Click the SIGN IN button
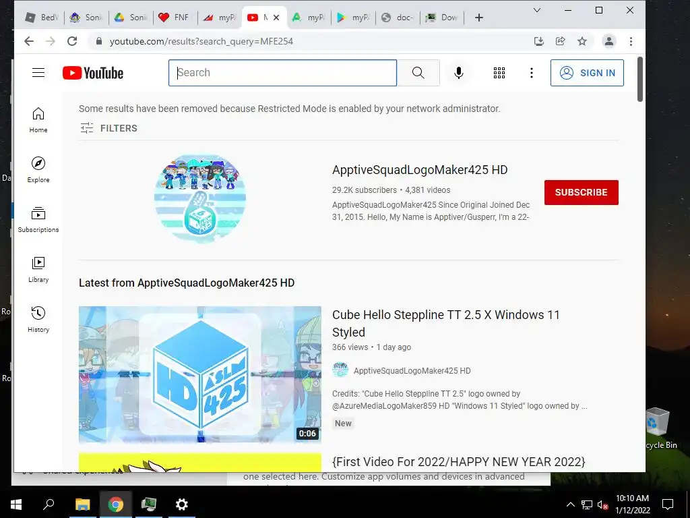Image resolution: width=690 pixels, height=518 pixels. click(587, 73)
